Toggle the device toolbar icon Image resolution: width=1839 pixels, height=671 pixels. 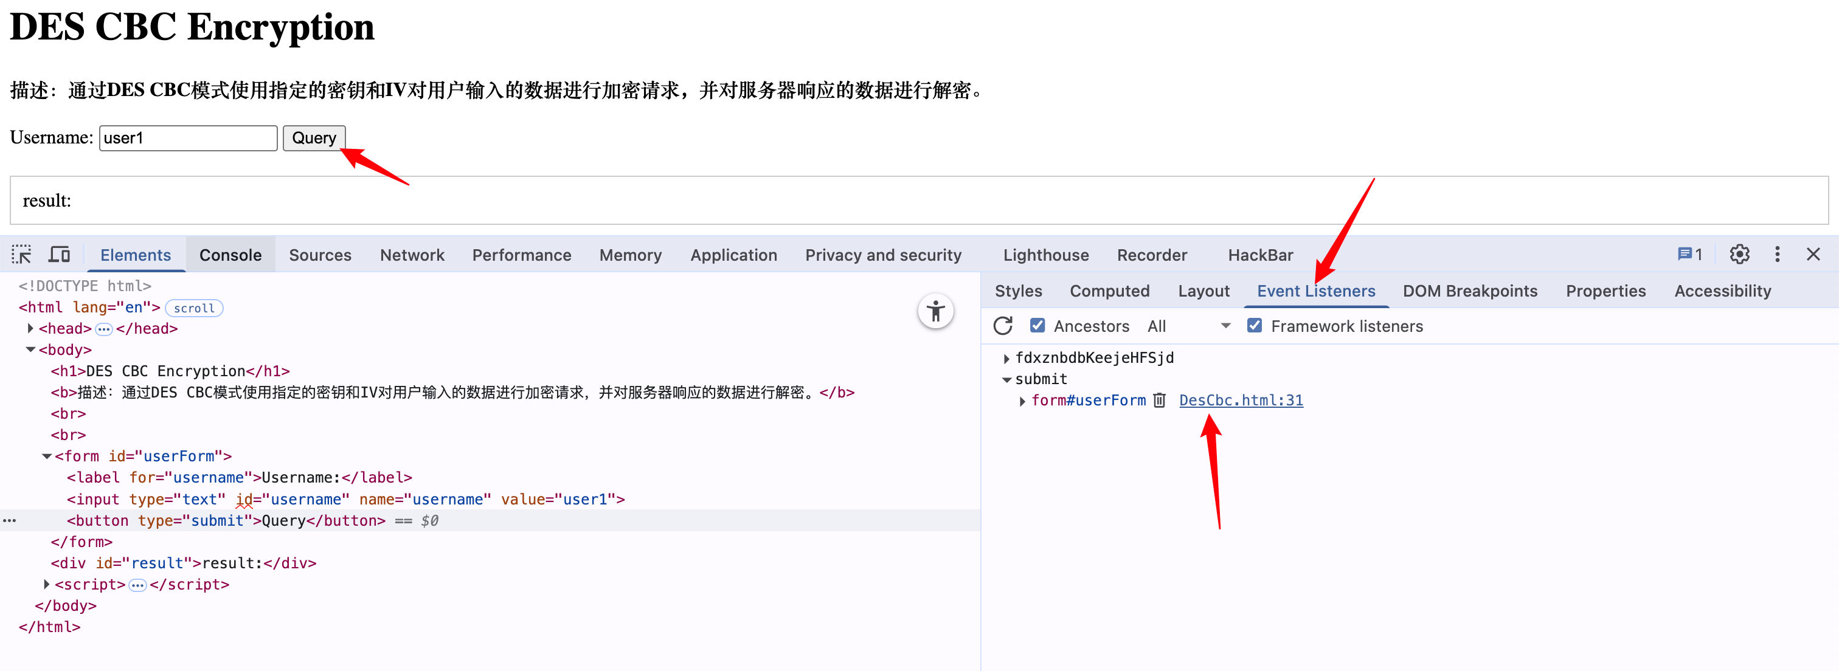pos(59,254)
